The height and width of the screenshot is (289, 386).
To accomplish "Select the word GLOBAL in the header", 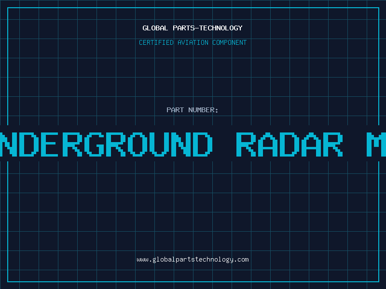I will (154, 28).
